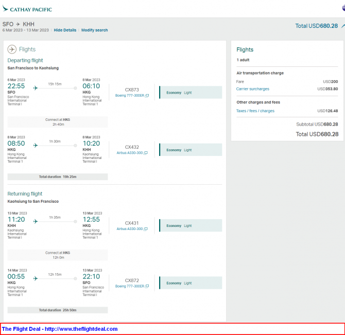The width and height of the screenshot is (345, 335).
Task: Click the USD126.48 taxes amount
Action: click(x=327, y=111)
